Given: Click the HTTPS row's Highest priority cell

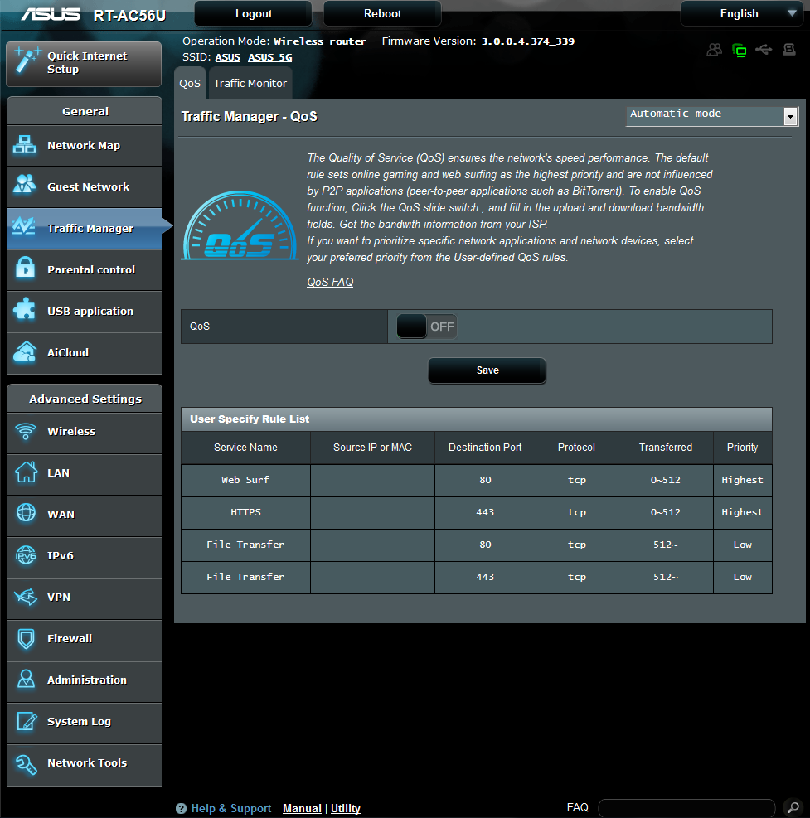Looking at the screenshot, I should tap(743, 512).
